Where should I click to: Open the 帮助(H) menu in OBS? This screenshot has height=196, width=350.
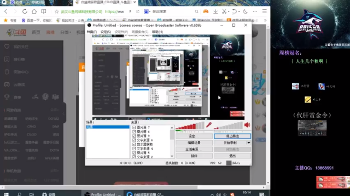157,32
